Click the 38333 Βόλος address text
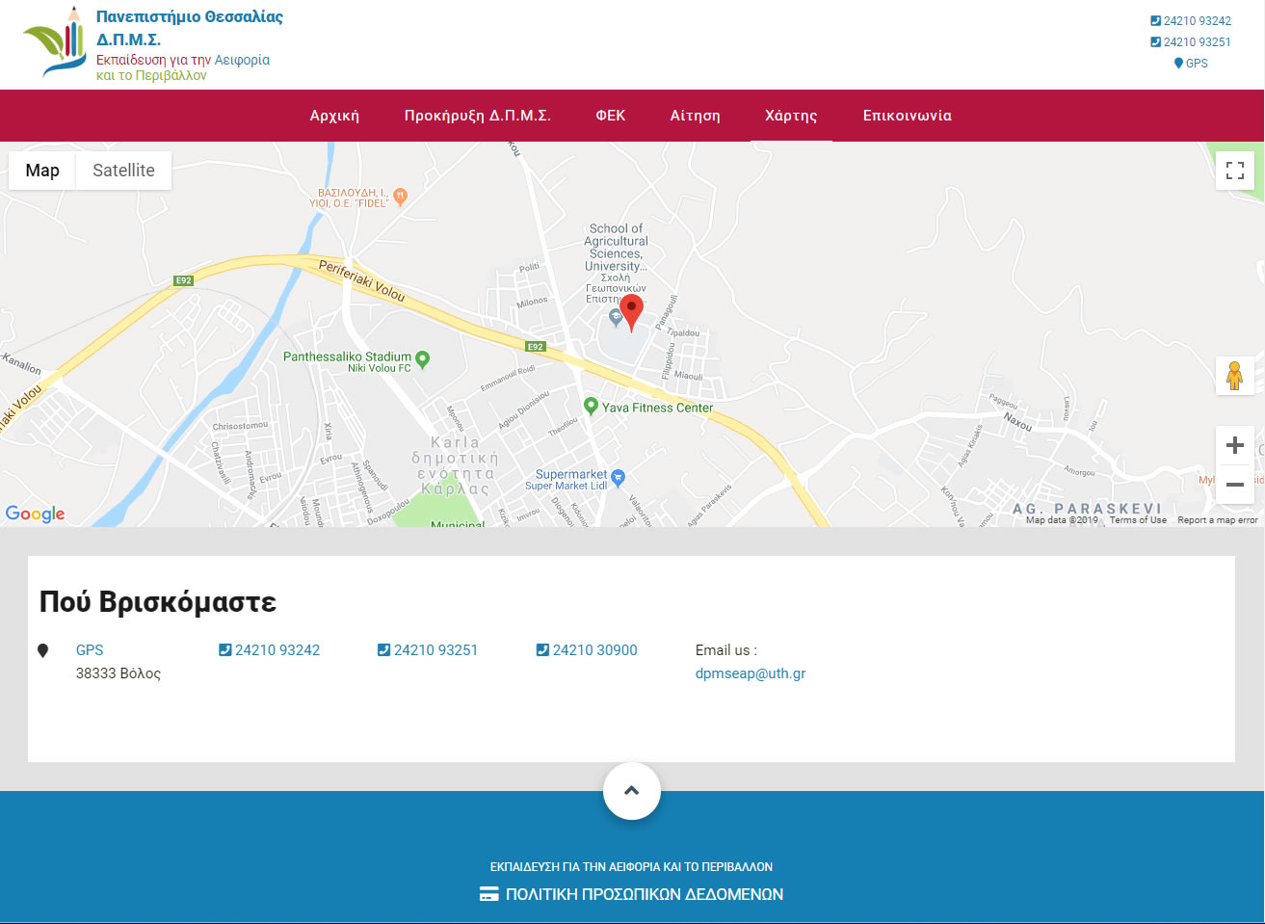 click(x=119, y=673)
